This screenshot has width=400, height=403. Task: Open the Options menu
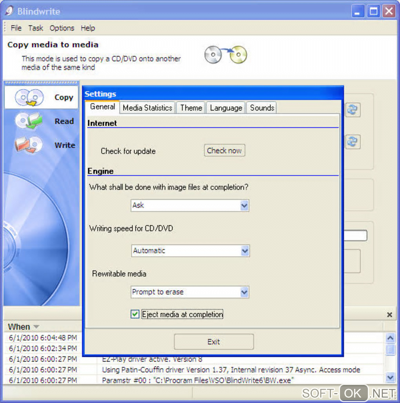[x=62, y=28]
